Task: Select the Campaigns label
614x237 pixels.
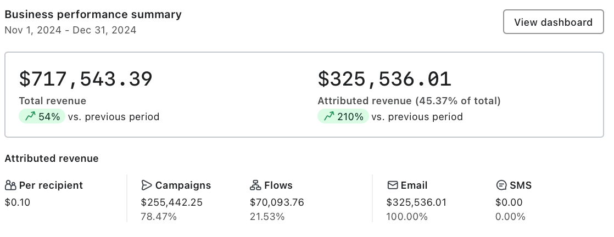Action: (x=183, y=185)
